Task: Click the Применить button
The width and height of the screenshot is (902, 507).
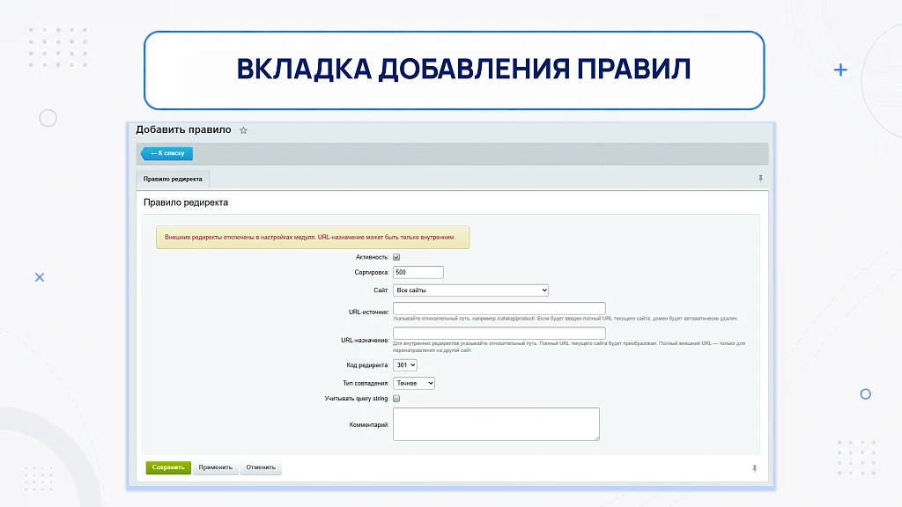Action: (x=216, y=467)
